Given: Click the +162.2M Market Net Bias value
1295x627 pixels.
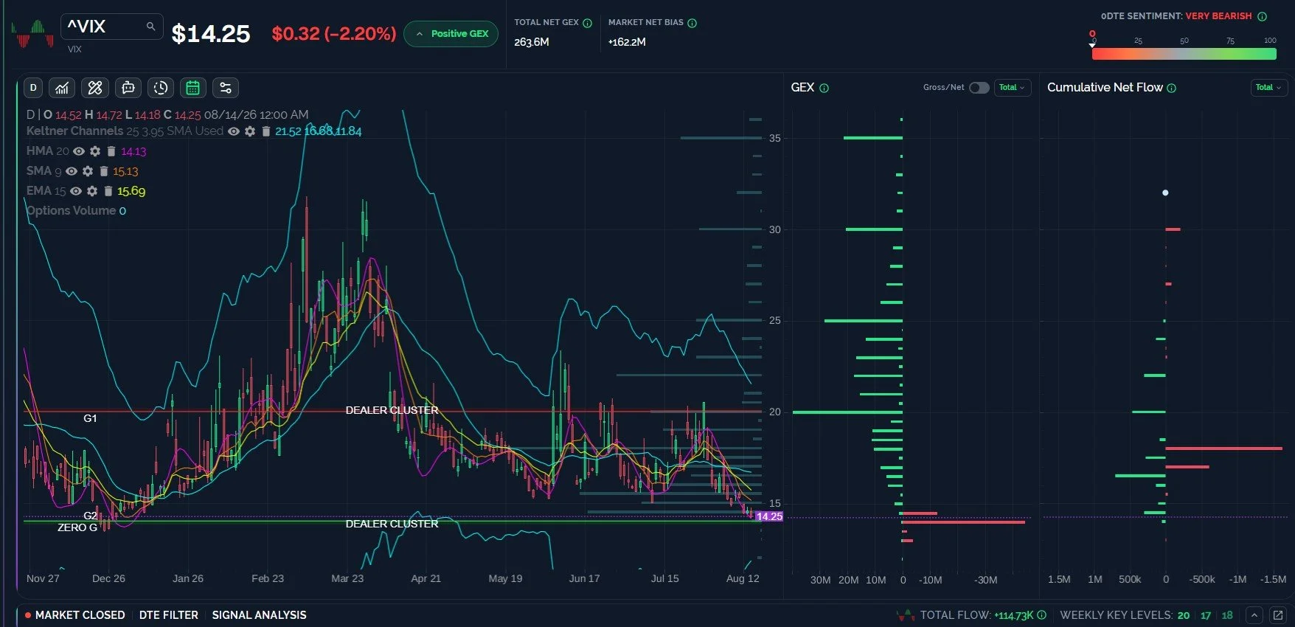Looking at the screenshot, I should point(627,42).
